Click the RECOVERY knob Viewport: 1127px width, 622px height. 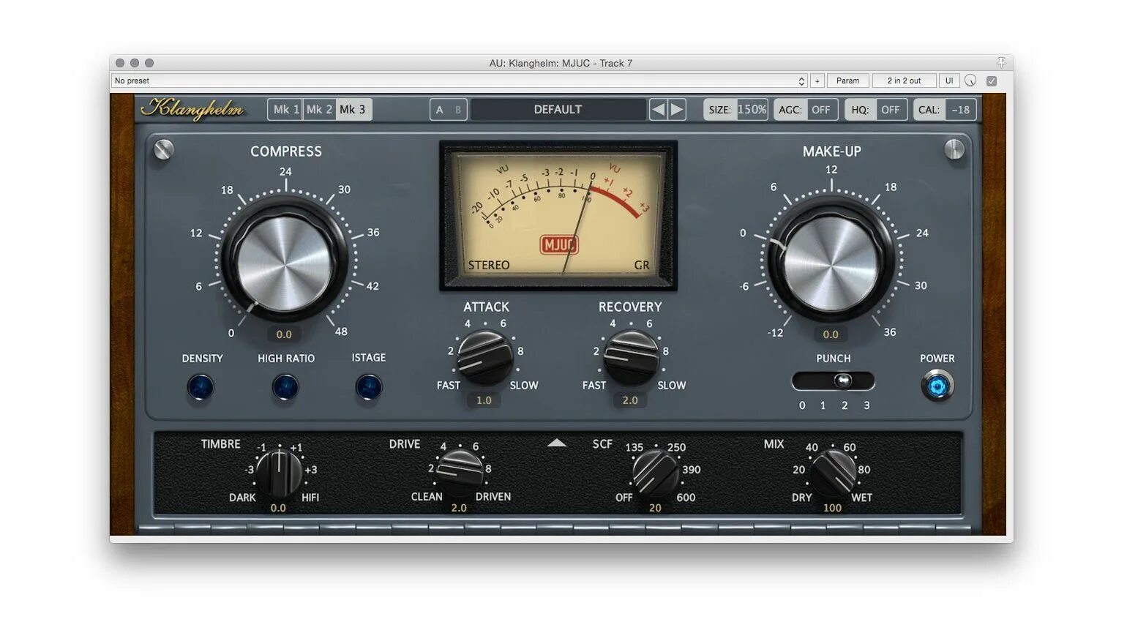point(631,358)
